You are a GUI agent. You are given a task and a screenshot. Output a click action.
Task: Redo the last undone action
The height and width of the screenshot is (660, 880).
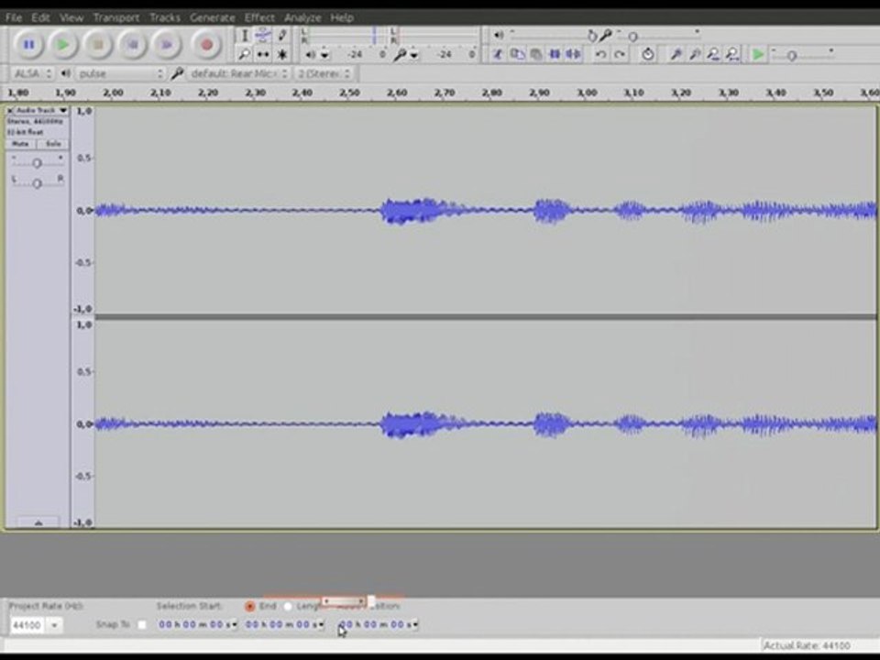tap(620, 54)
